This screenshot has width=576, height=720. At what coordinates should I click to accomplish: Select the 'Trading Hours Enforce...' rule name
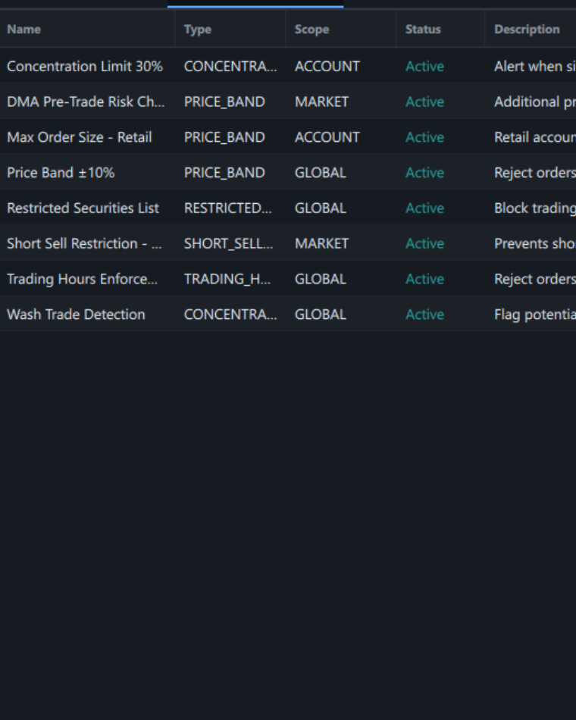coord(82,279)
